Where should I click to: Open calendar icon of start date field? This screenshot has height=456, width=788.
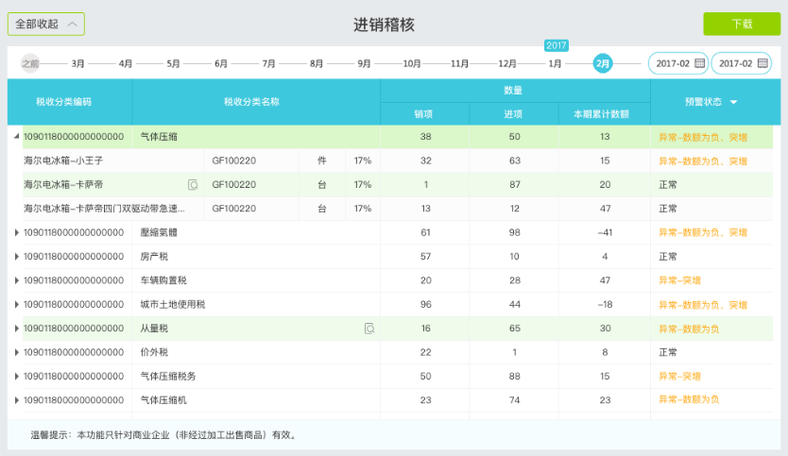coord(699,63)
